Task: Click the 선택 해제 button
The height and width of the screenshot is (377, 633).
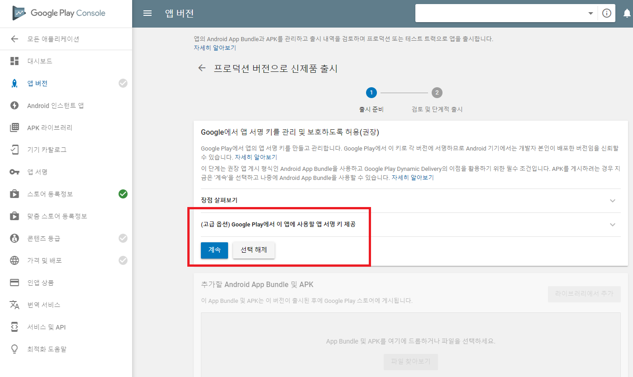Action: point(254,250)
